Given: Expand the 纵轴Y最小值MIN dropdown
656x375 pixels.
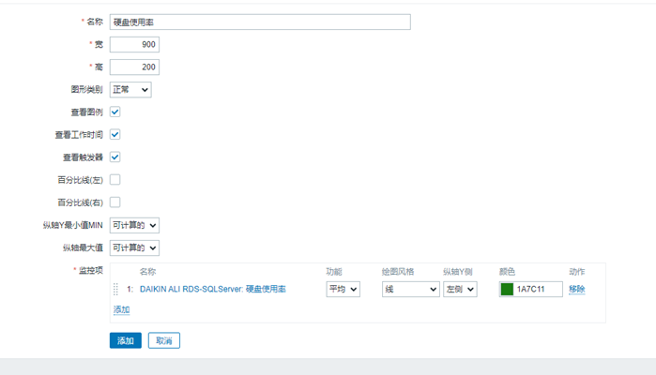Looking at the screenshot, I should [x=134, y=225].
